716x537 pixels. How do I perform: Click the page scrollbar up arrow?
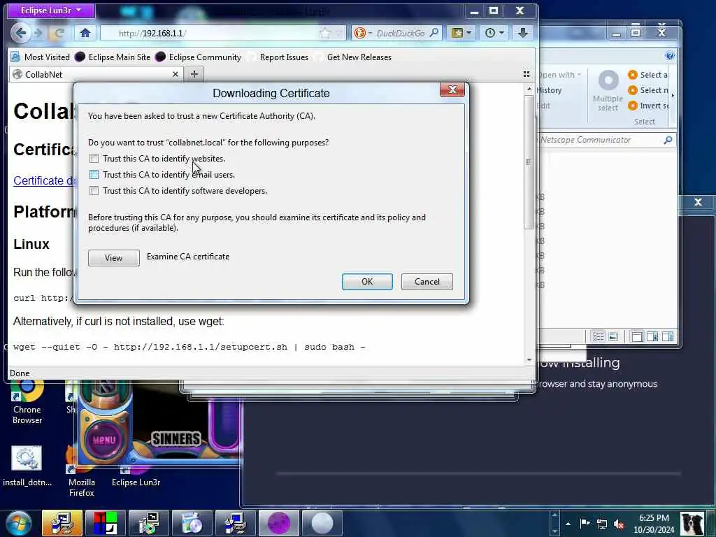point(529,89)
